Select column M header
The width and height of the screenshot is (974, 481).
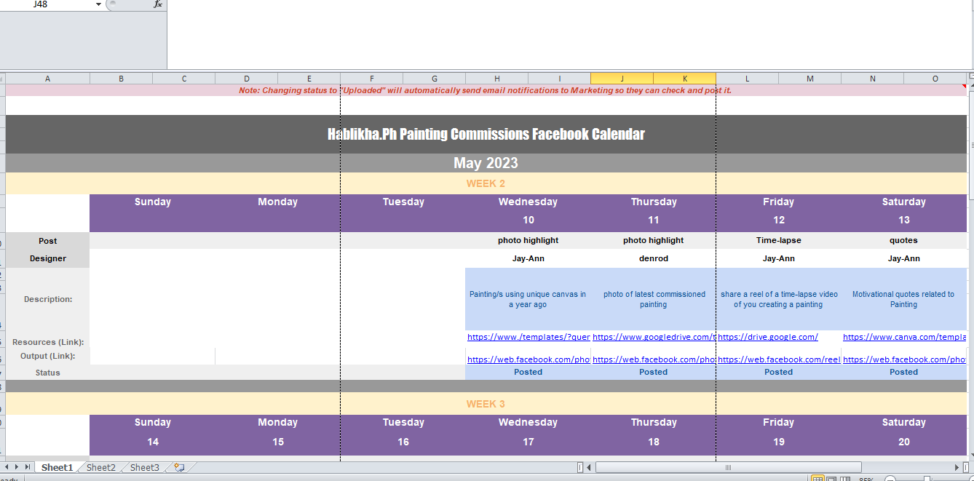(809, 79)
